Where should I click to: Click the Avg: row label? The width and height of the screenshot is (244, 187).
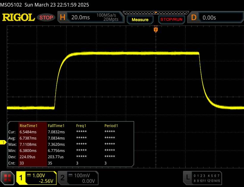[x=12, y=138]
